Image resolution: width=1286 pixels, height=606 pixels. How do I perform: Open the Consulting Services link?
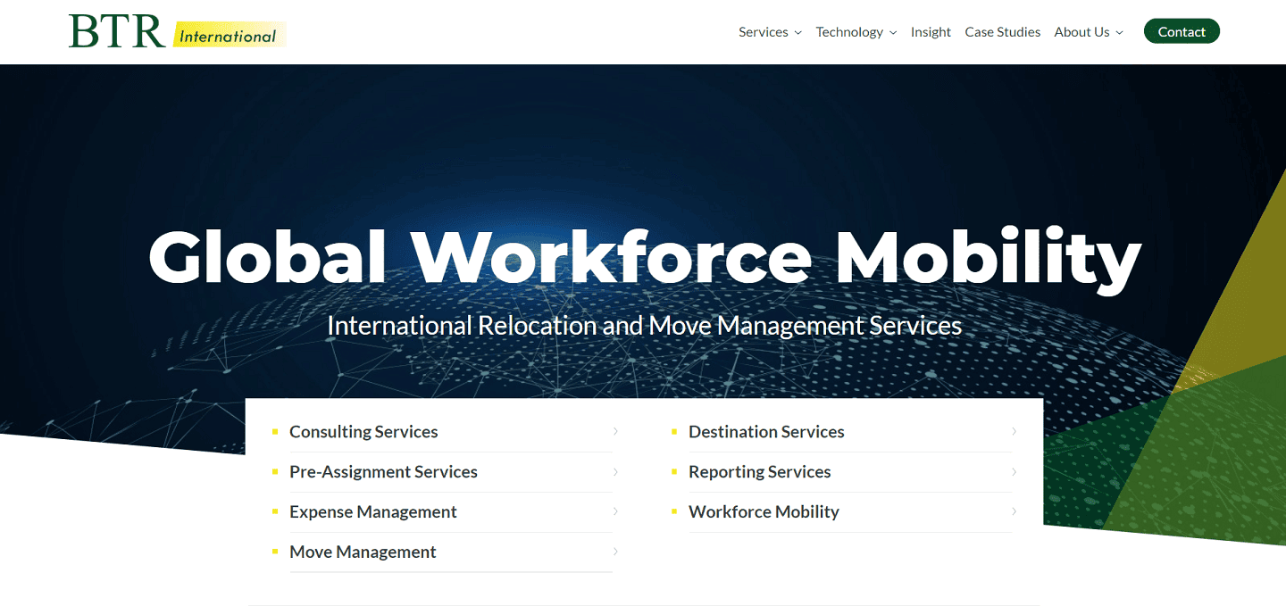click(363, 431)
